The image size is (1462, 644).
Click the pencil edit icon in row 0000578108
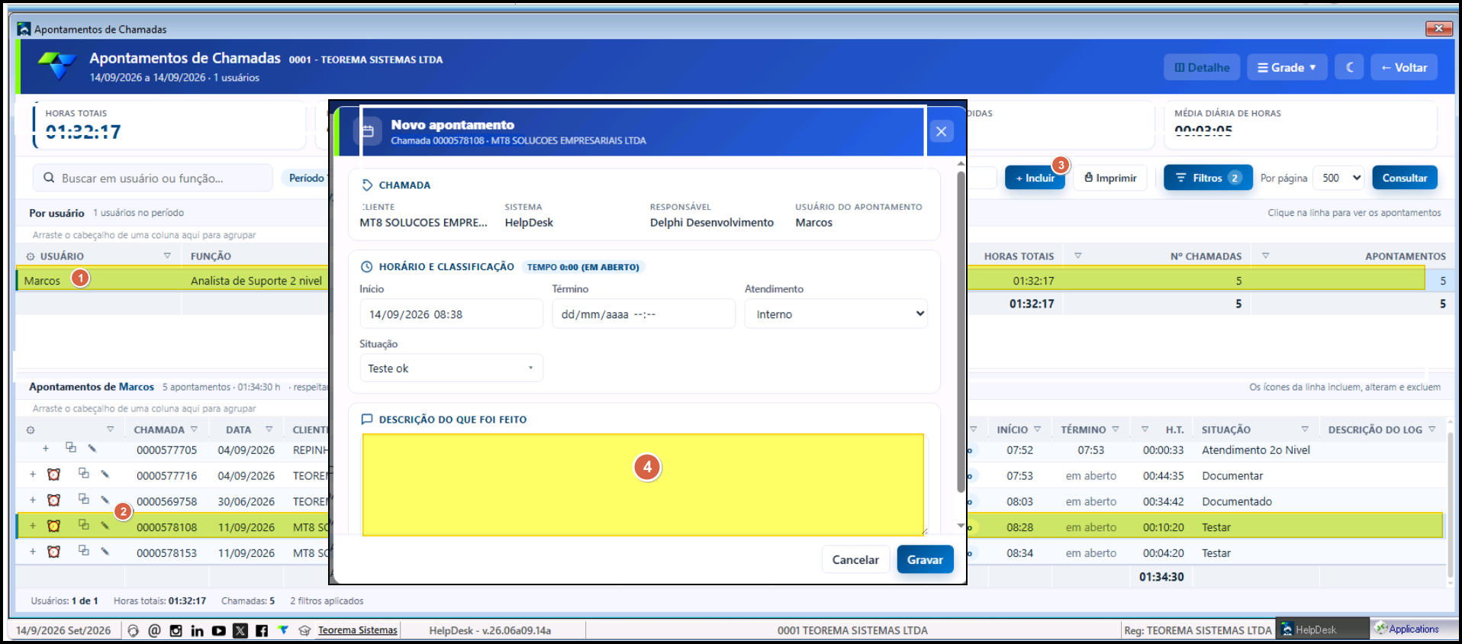click(x=105, y=525)
